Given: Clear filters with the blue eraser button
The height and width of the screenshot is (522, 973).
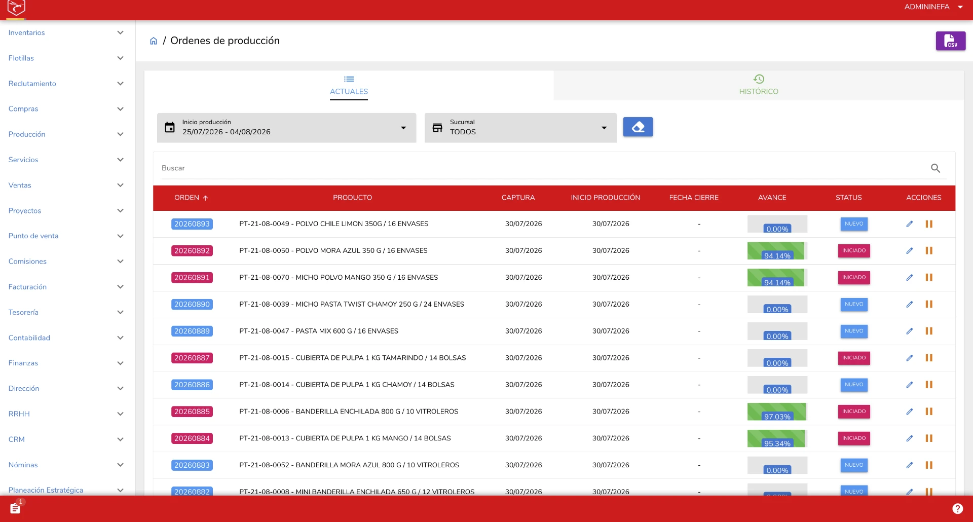Looking at the screenshot, I should coord(638,127).
